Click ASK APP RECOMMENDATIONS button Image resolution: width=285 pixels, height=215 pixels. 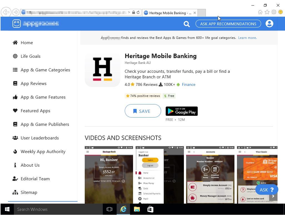tap(228, 24)
